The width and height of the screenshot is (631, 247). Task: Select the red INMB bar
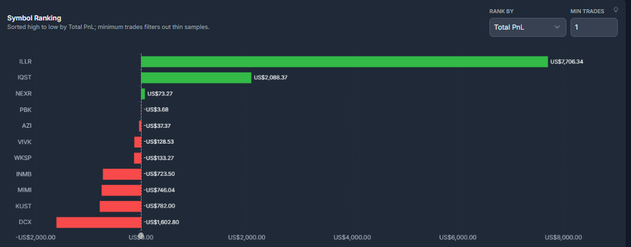122,174
